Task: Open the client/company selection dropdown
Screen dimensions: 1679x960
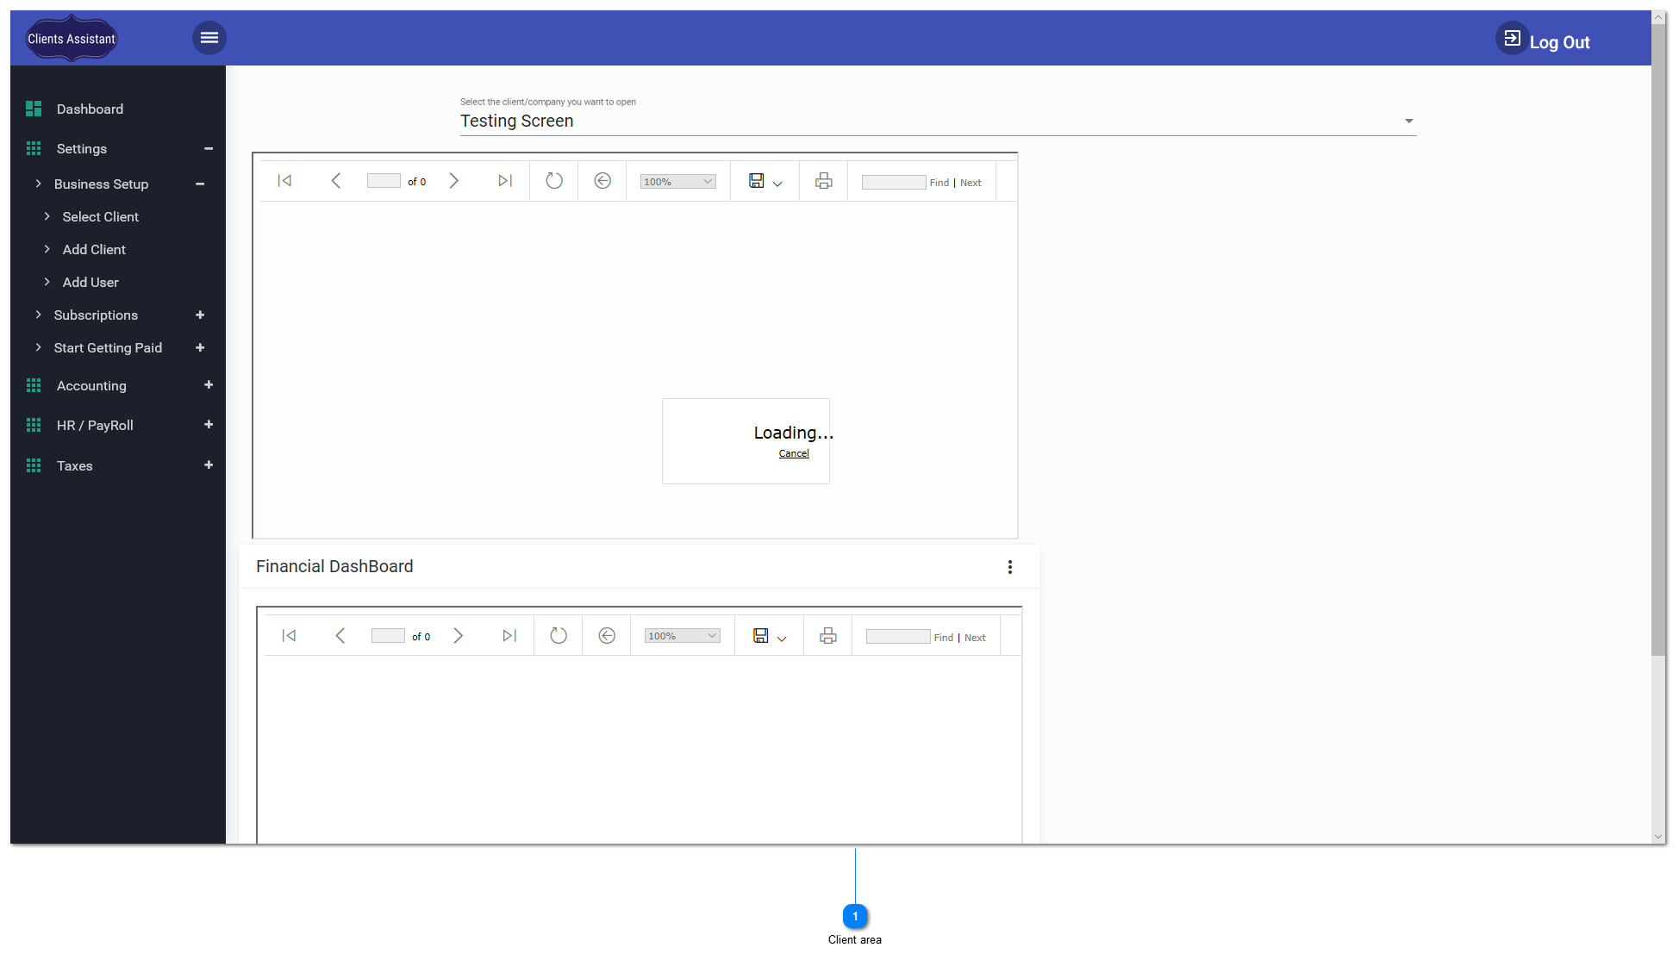Action: [1408, 121]
